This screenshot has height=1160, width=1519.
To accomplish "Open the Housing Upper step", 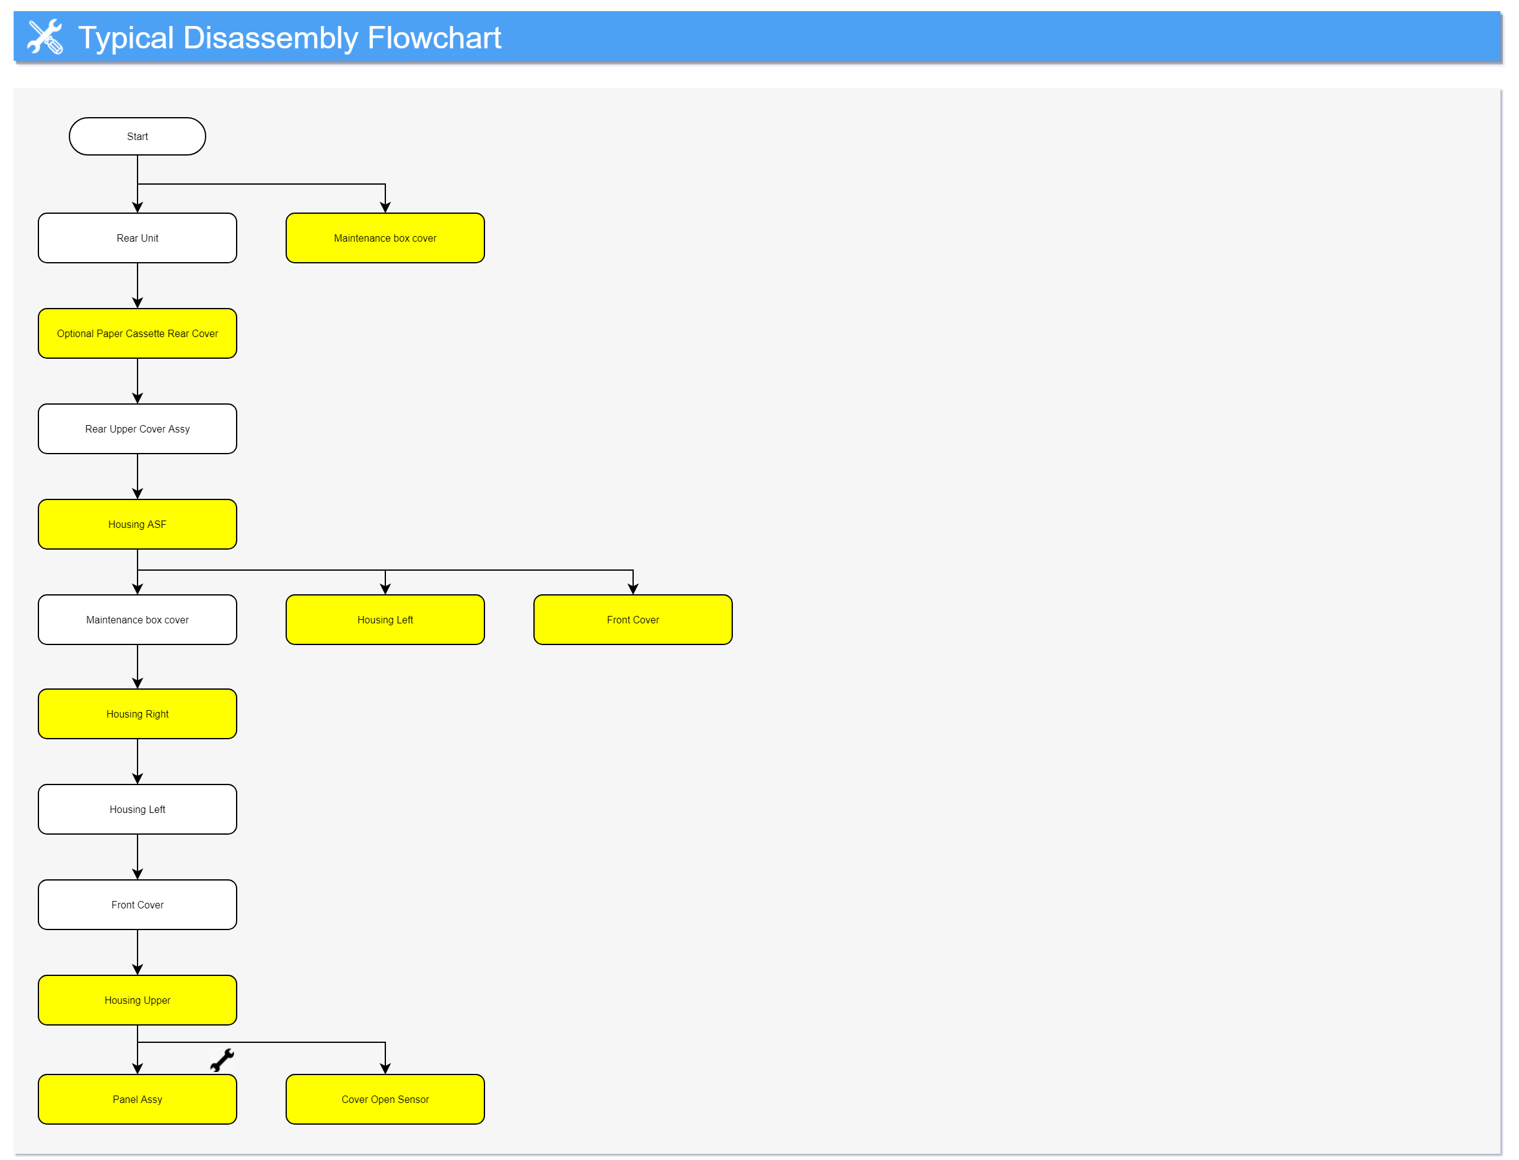I will click(138, 1000).
